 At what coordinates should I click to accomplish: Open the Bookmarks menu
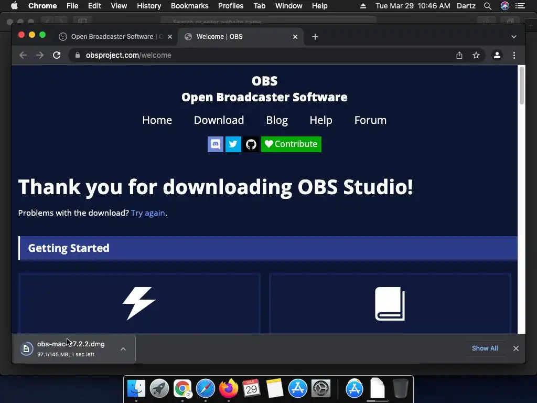[190, 6]
